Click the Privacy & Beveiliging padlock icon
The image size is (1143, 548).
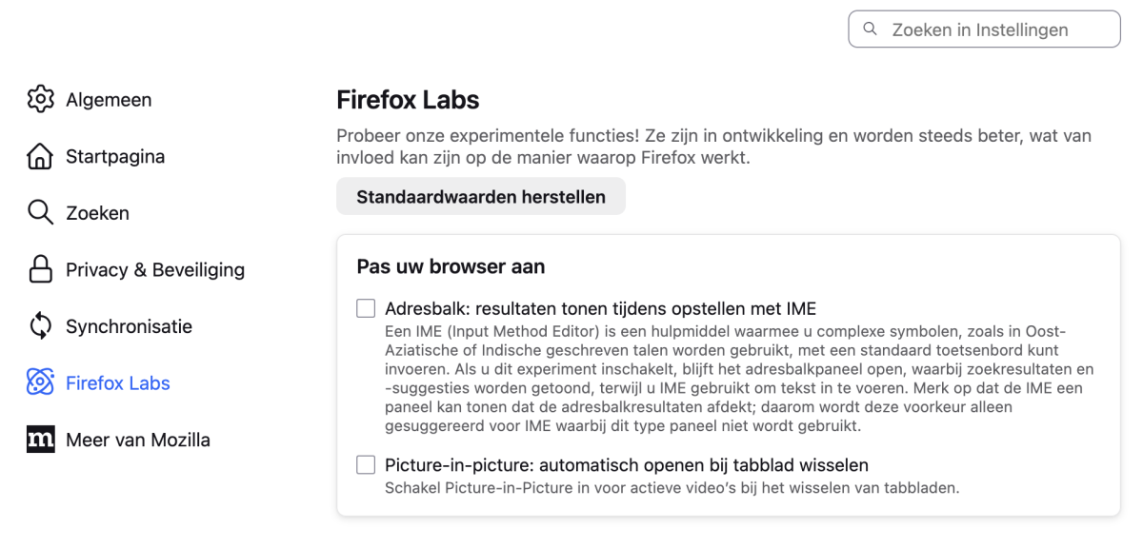(x=40, y=269)
